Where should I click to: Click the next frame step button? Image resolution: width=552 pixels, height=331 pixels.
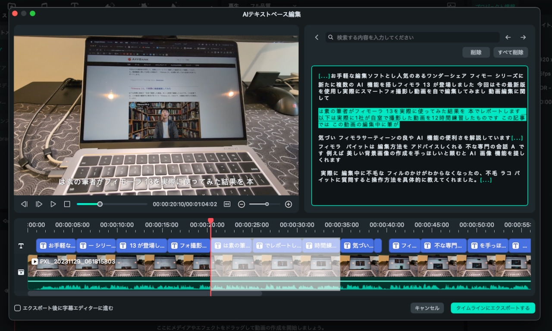(39, 204)
